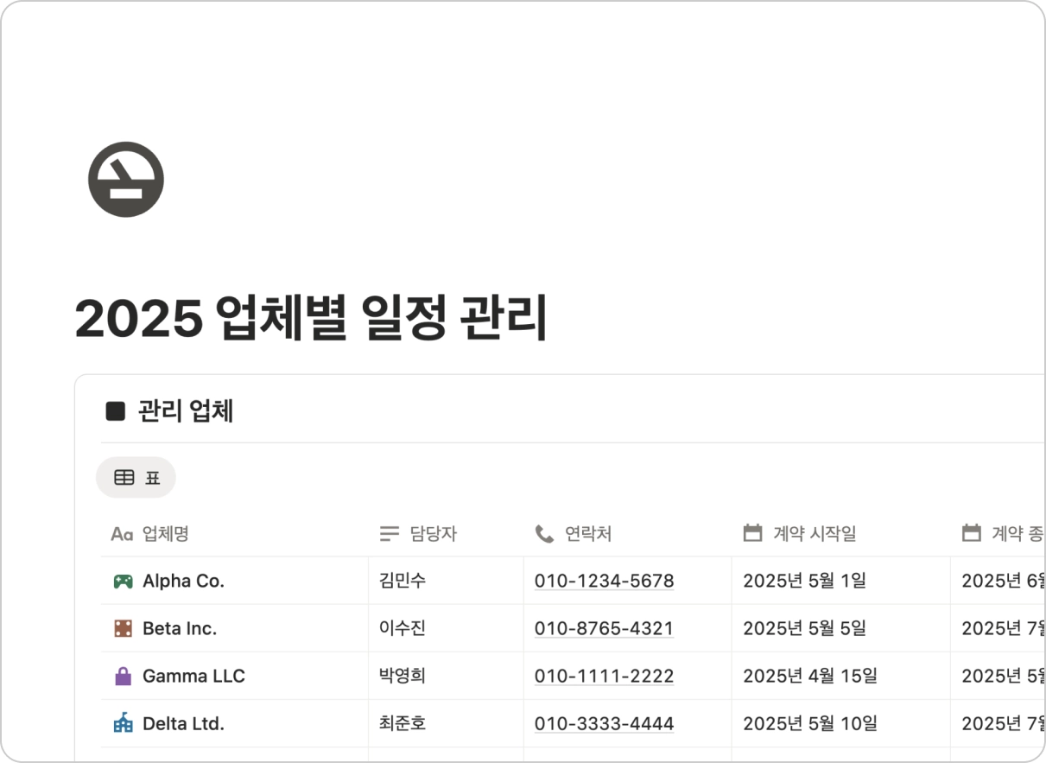The height and width of the screenshot is (763, 1046).
Task: Switch to the 표 table view tab
Action: 136,477
